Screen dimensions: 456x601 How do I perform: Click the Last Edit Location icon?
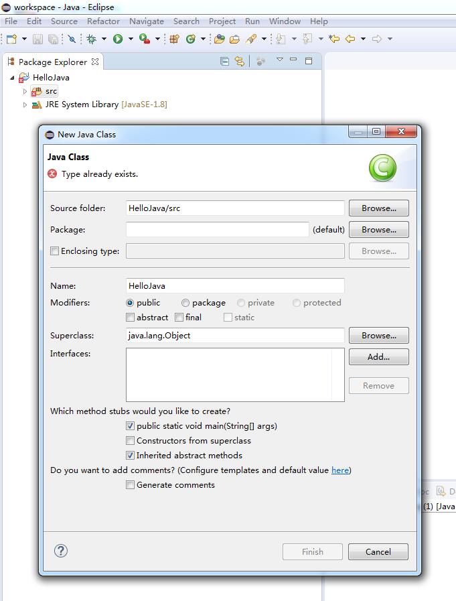334,39
